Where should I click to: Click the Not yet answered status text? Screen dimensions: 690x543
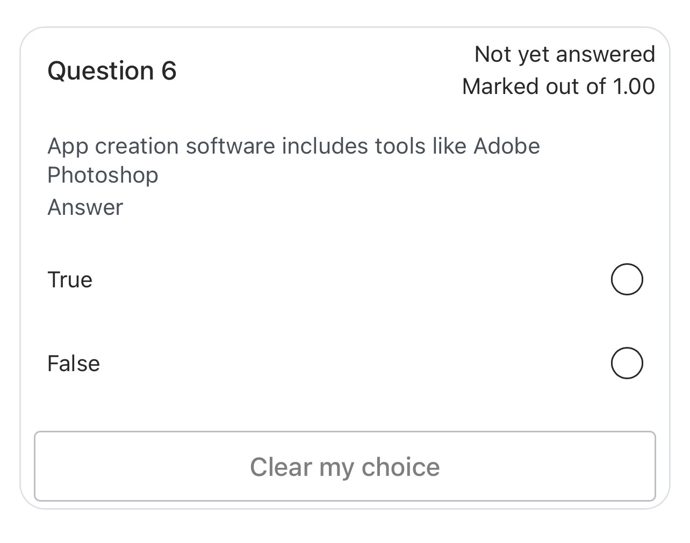pos(565,54)
